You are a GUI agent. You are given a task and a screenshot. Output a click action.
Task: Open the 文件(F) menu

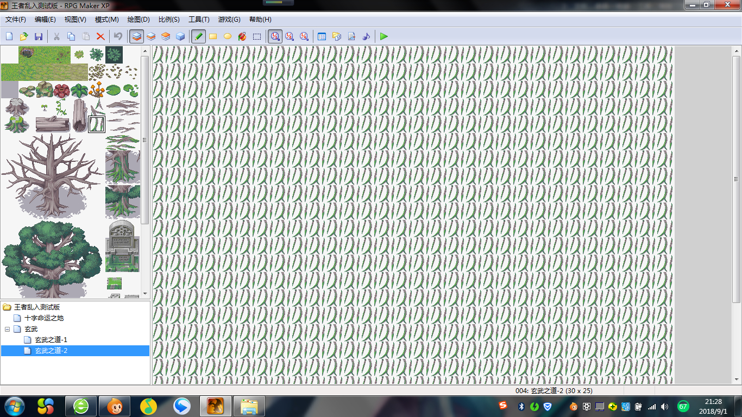point(16,20)
